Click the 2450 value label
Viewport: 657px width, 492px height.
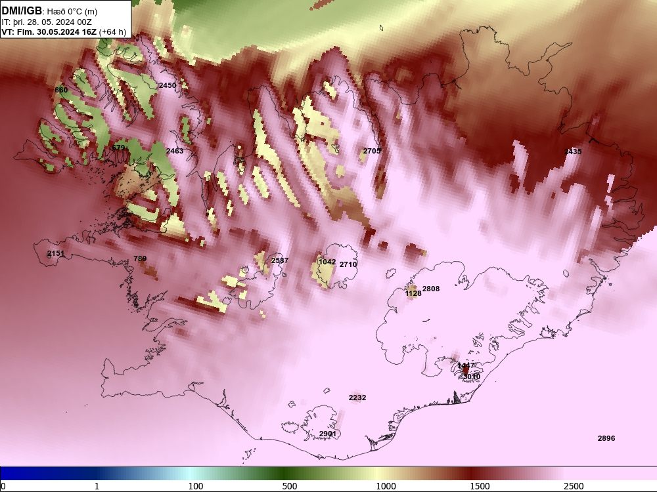click(x=168, y=85)
